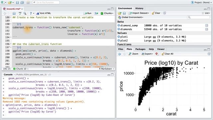The image size is (213, 120).
Task: Open the Help tab
Action: 151,49
